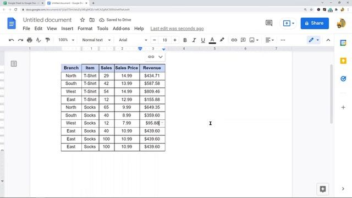Toggle Underline formatting

203,40
